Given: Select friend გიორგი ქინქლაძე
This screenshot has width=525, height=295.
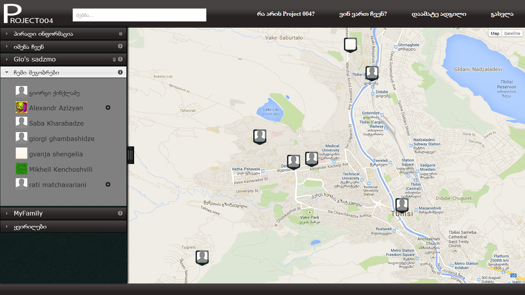Looking at the screenshot, I should pyautogui.click(x=54, y=93).
